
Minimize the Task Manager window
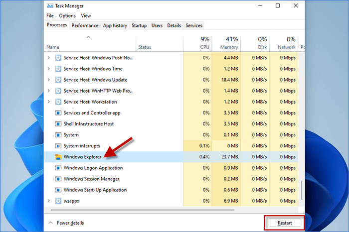pos(260,5)
